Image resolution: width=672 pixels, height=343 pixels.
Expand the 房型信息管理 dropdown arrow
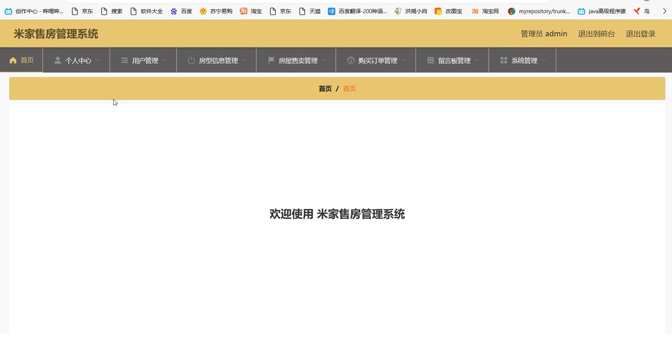[244, 60]
